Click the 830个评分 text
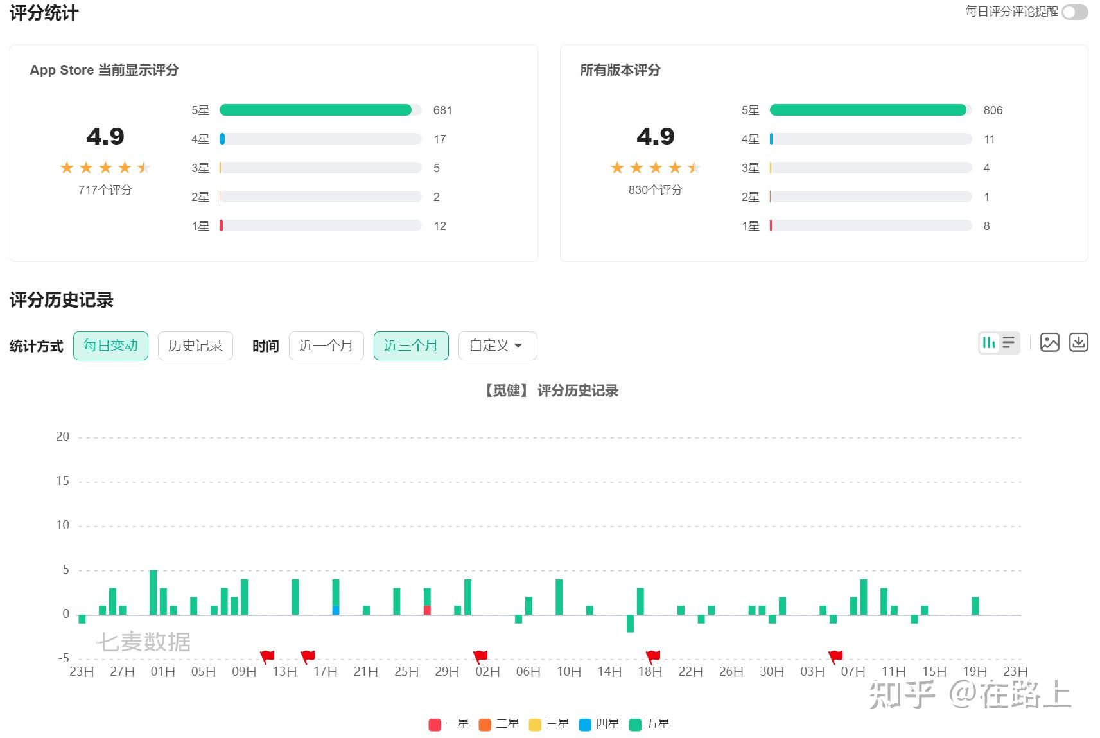The image size is (1100, 738). (x=656, y=190)
